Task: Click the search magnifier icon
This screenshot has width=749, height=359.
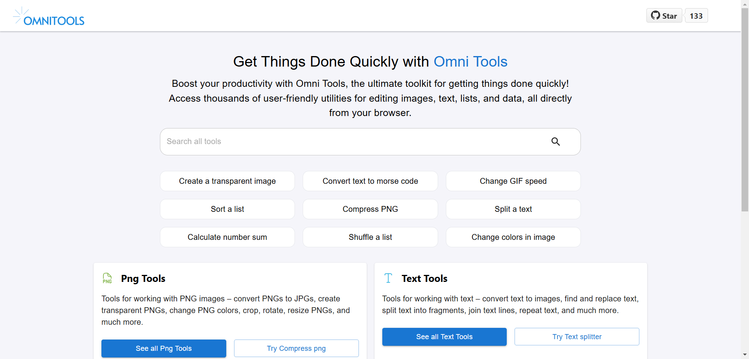Action: 556,142
